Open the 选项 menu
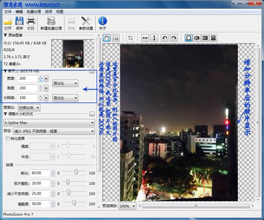 click(48, 11)
